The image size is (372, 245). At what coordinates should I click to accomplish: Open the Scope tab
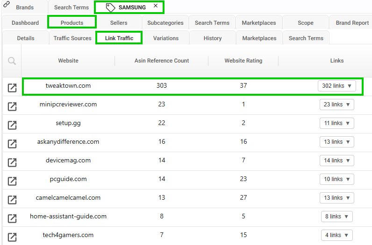(306, 23)
